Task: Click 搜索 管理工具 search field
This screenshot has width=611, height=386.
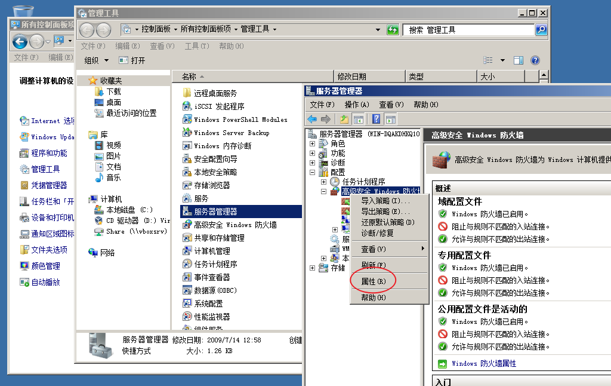Action: click(x=468, y=30)
